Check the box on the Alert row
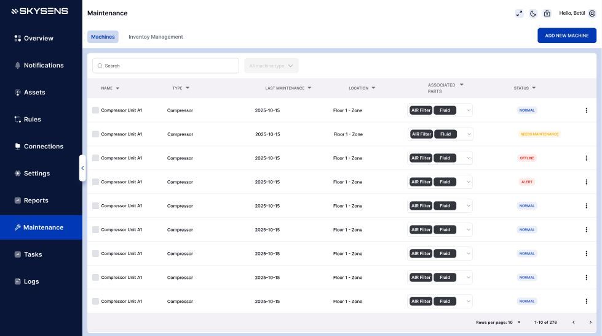The height and width of the screenshot is (336, 602). point(95,182)
